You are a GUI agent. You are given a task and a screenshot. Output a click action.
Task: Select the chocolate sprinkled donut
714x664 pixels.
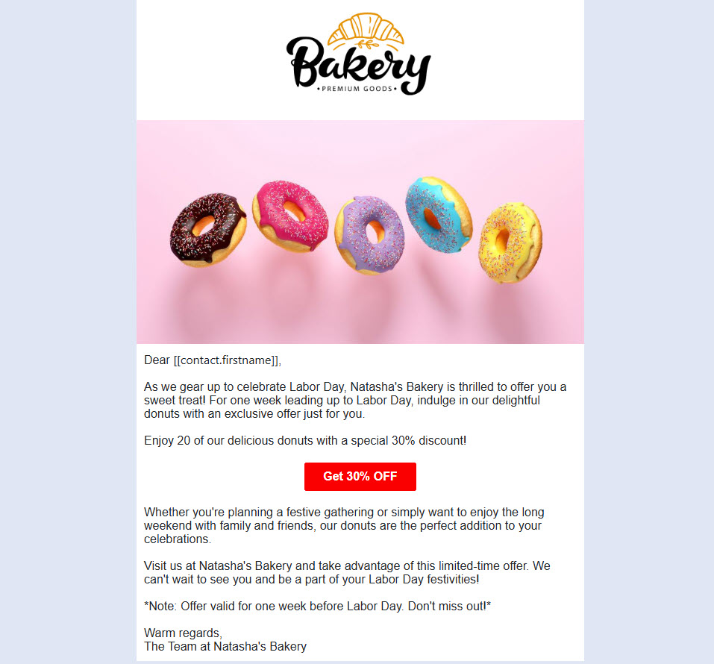[x=208, y=228]
